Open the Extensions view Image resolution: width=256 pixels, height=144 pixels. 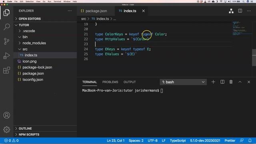tap(6, 70)
